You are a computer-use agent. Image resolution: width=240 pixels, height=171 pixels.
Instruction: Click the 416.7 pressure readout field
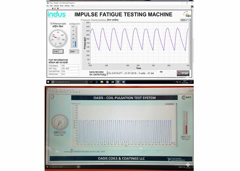pyautogui.click(x=58, y=51)
